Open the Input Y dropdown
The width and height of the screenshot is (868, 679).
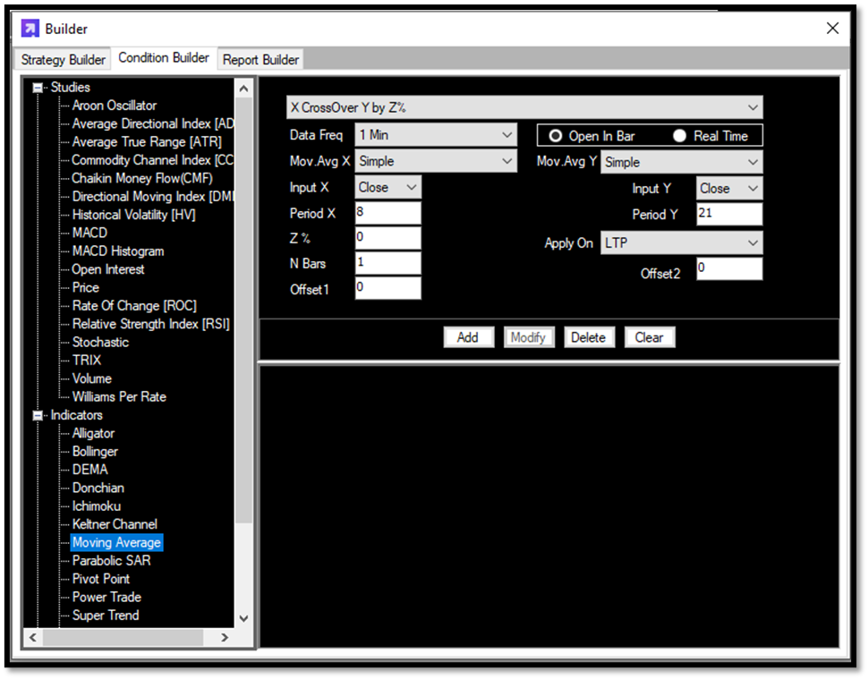[x=729, y=188]
